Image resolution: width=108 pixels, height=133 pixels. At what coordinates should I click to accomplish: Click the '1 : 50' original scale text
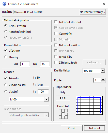36,78
